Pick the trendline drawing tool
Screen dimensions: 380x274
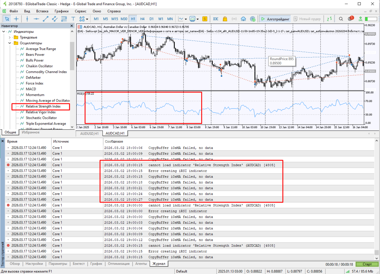coord(45,19)
